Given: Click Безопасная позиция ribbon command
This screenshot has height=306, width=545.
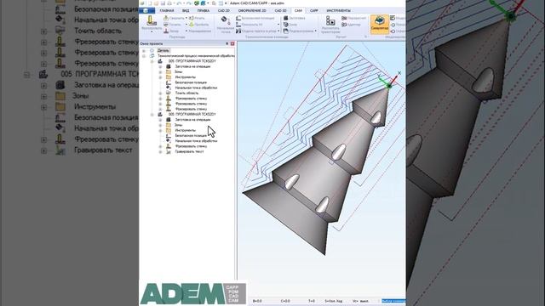Looking at the screenshot, I should [255, 18].
